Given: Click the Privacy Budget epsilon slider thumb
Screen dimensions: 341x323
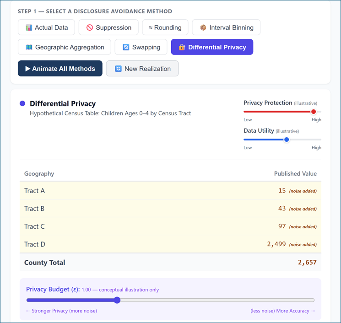Looking at the screenshot, I should coord(117,300).
